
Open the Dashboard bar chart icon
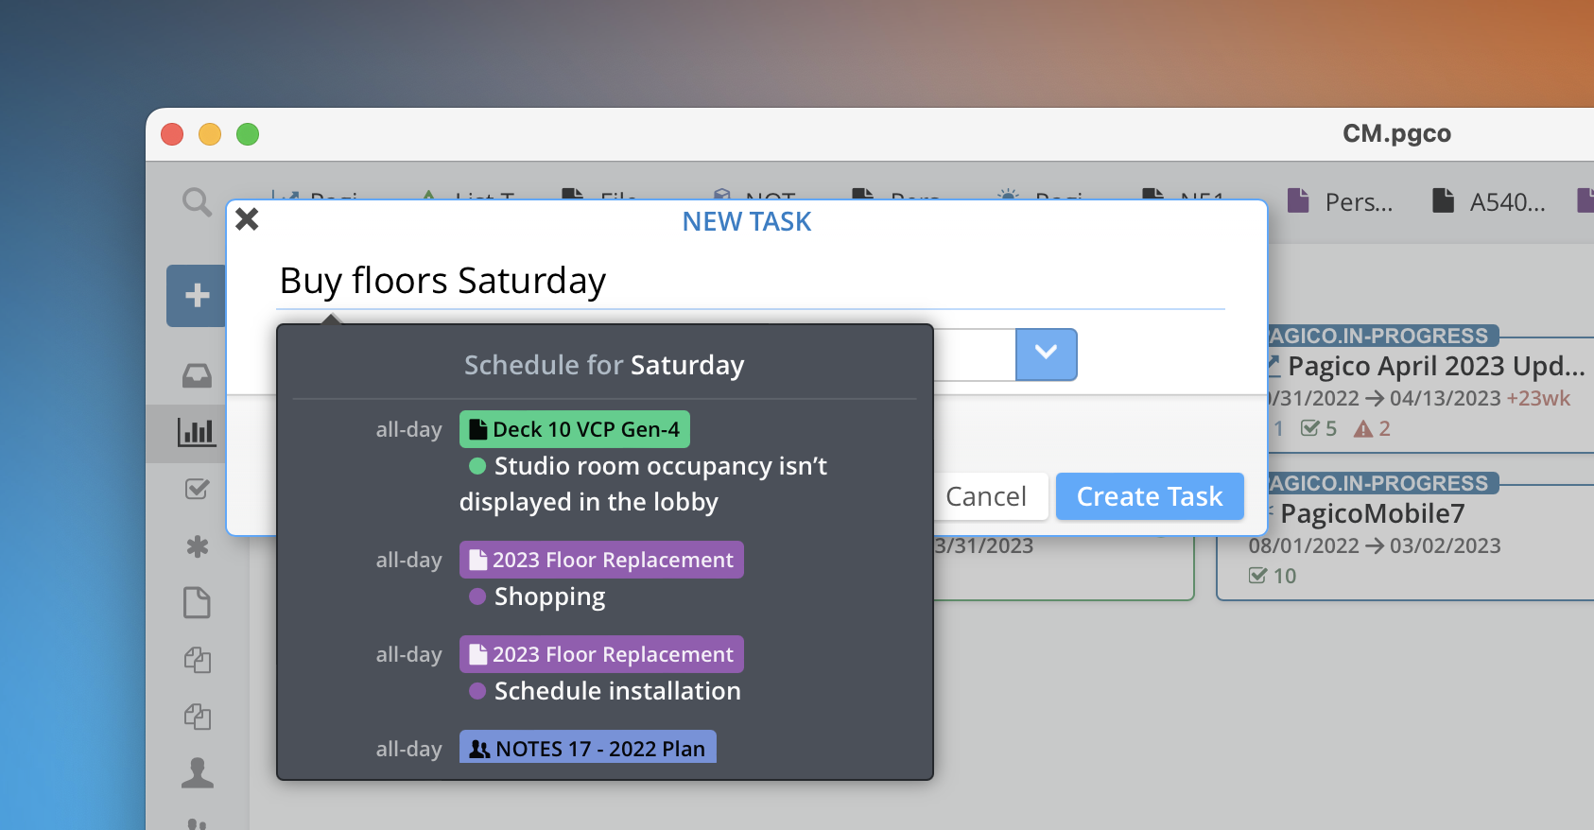point(197,432)
